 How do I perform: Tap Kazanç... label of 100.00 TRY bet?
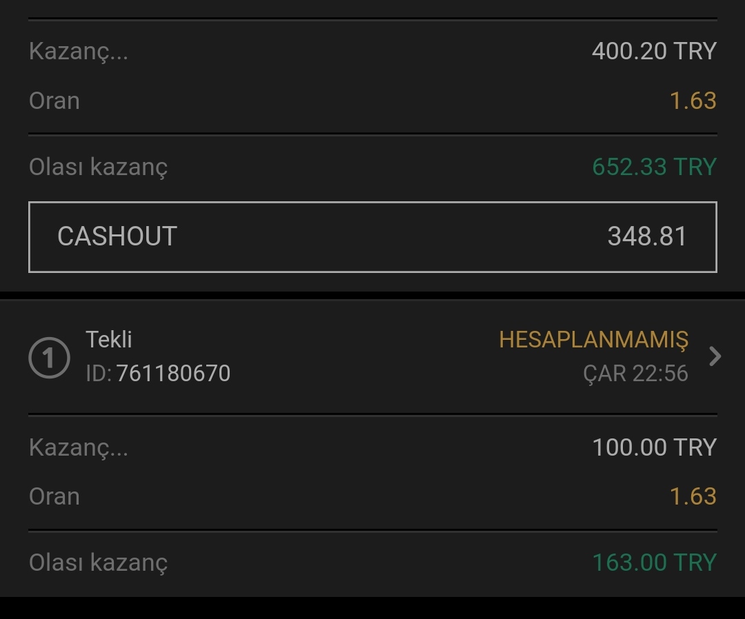79,448
